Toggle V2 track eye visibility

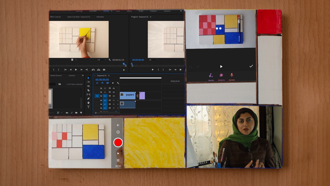pos(113,92)
